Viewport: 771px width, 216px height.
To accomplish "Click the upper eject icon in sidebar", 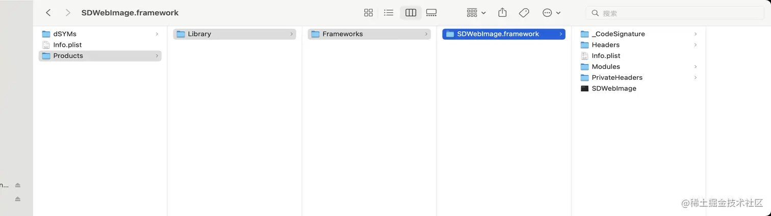I will point(17,185).
